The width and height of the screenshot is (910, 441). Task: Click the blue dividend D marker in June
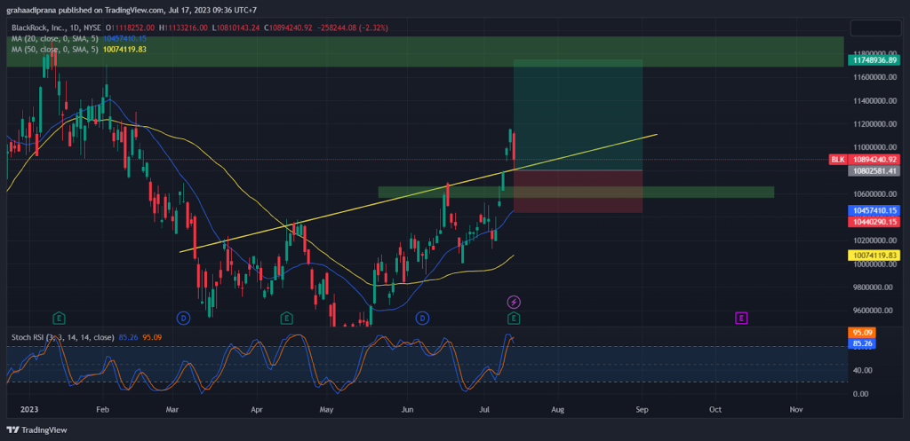(422, 318)
